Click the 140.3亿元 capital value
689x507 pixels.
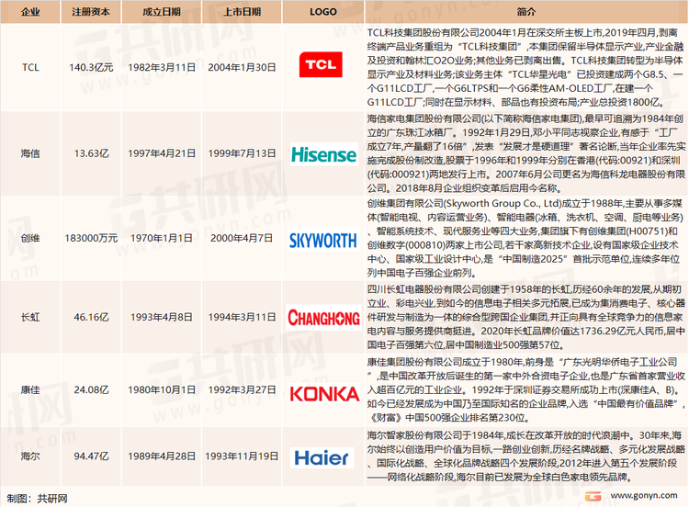coord(91,67)
